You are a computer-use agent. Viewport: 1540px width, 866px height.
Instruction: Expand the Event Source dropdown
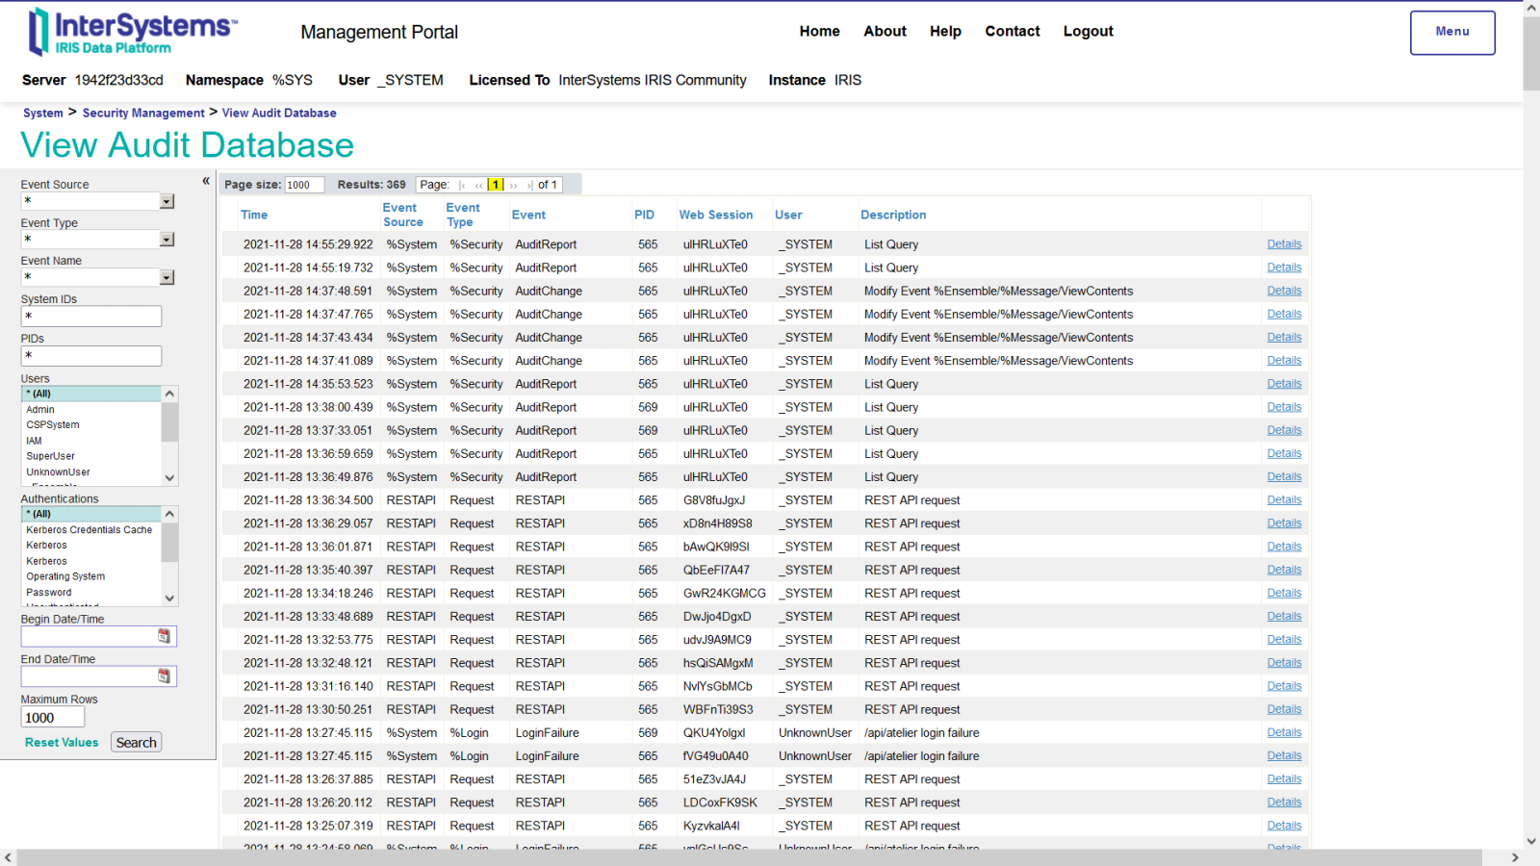click(167, 201)
